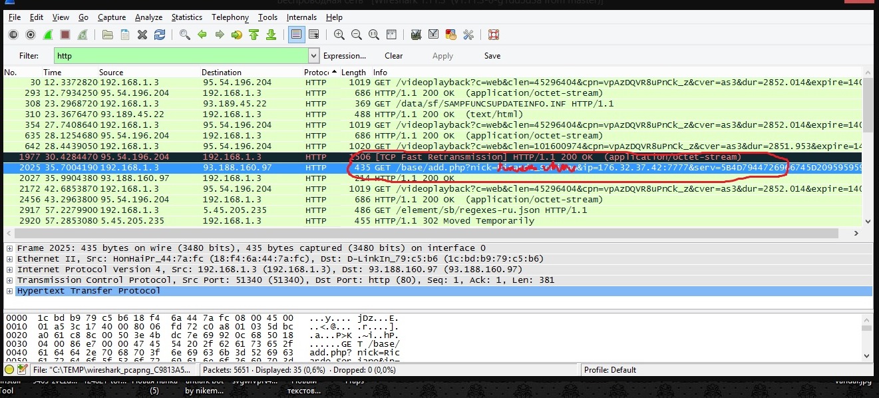This screenshot has height=398, width=879.
Task: Zoom in the packet text
Action: (x=339, y=35)
